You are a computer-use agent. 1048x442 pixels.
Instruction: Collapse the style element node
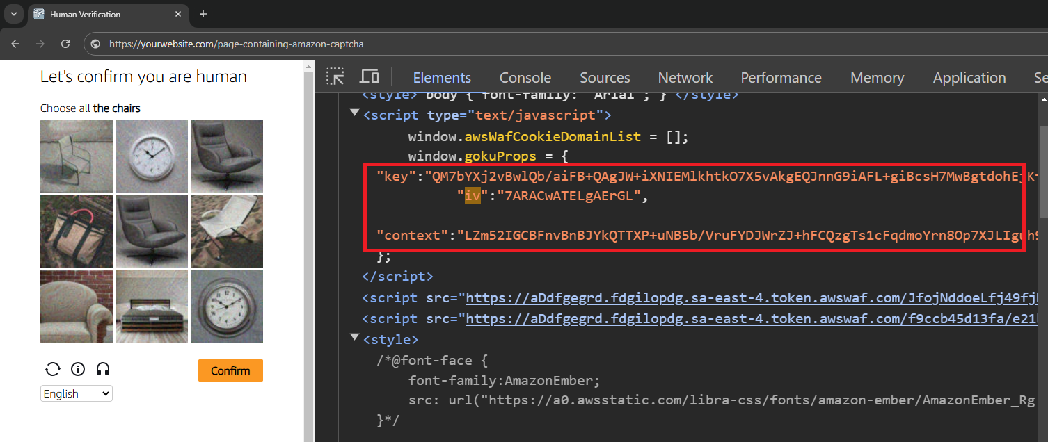pos(355,338)
